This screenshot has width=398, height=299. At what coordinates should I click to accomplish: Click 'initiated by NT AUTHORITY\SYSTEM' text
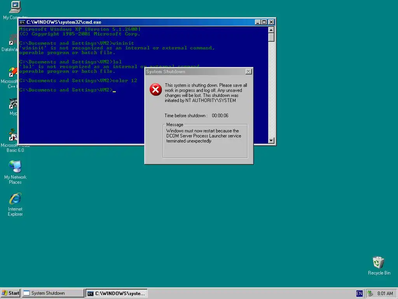click(200, 100)
